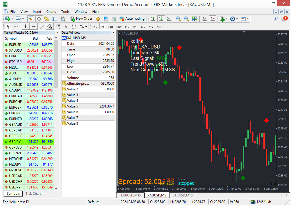Open the Profiles dropdown arrow
292x207 pixels.
(23, 19)
